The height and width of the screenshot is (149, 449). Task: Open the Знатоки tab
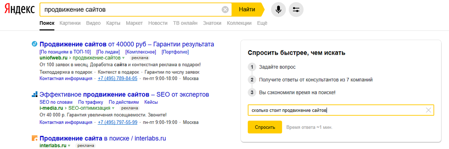(212, 23)
